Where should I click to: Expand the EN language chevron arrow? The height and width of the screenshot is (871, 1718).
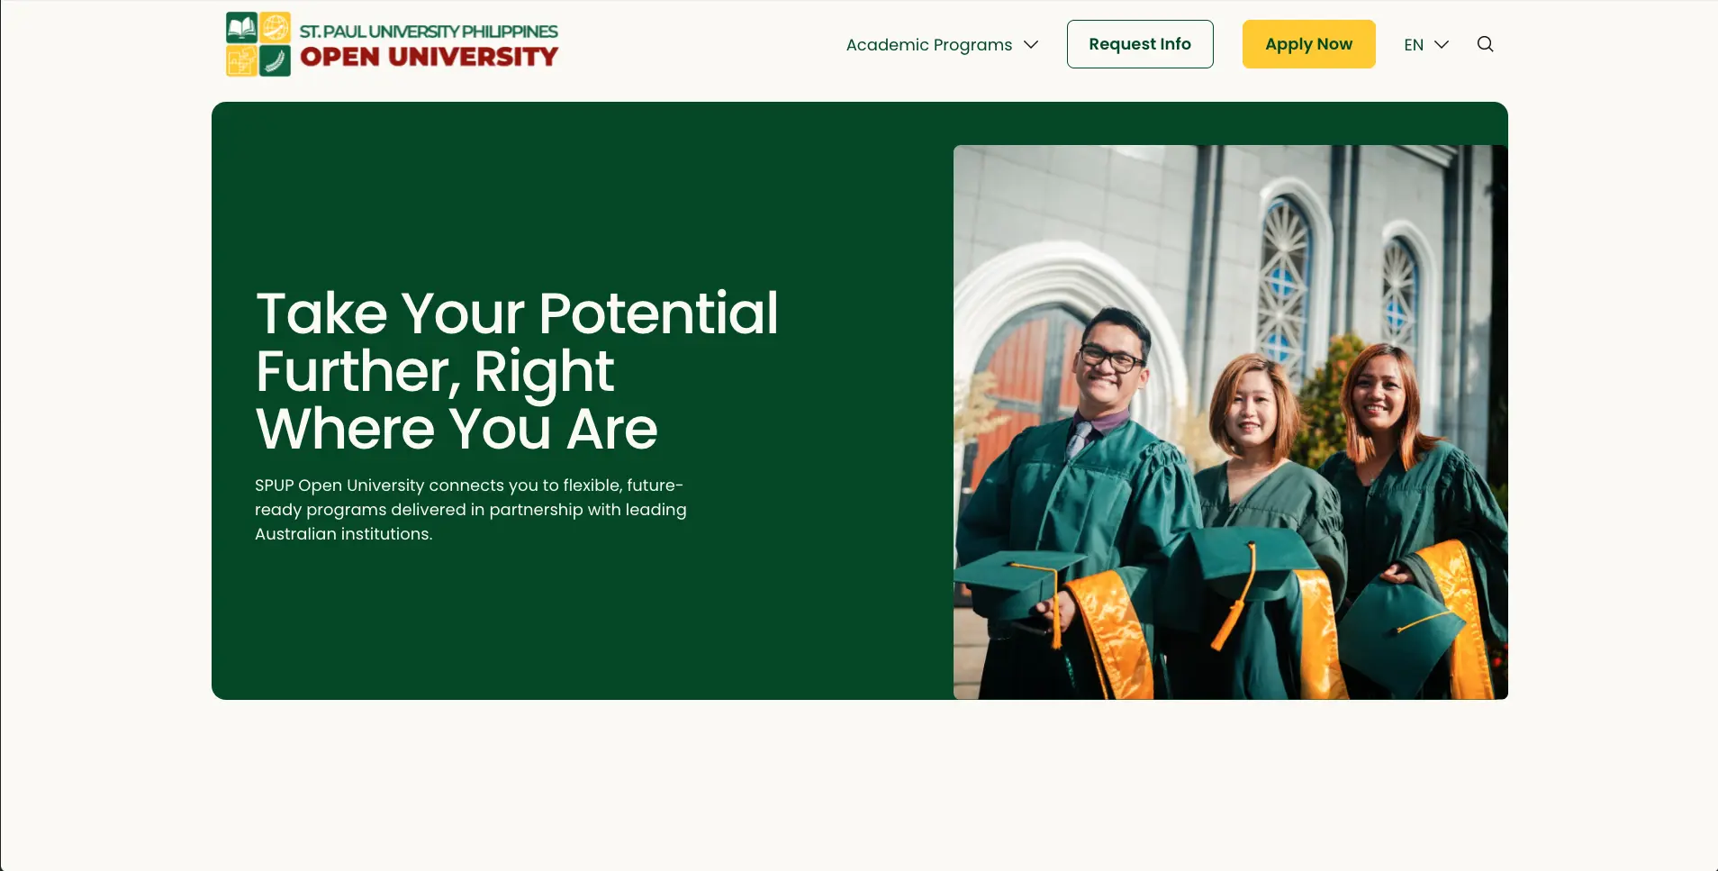(1441, 45)
